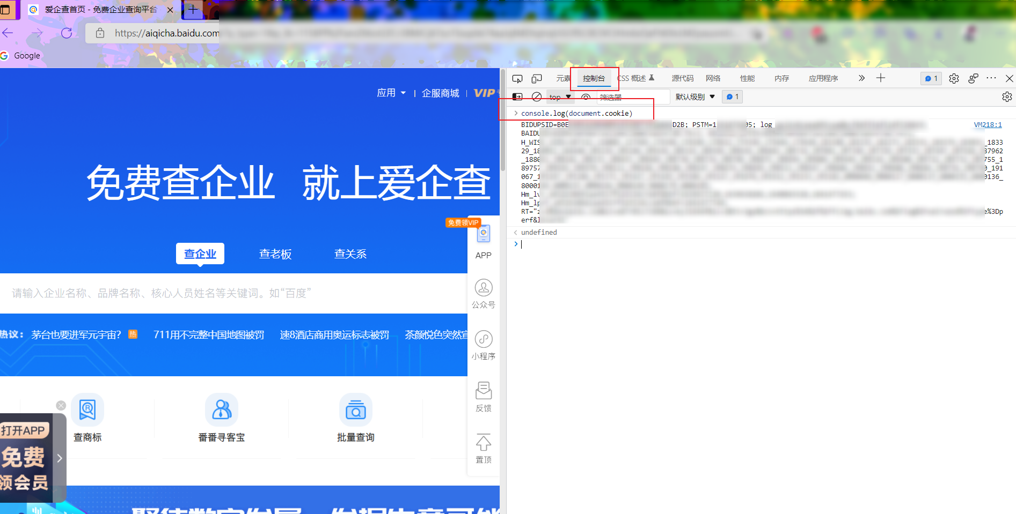Toggle the console sidebar icon

click(x=517, y=97)
